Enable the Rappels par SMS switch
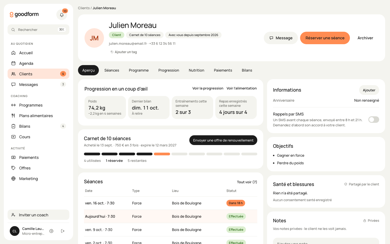The width and height of the screenshot is (390, 244). [374, 120]
